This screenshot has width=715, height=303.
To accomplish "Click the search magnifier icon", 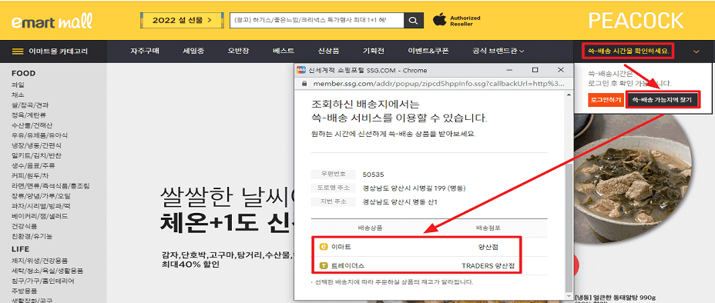I will pos(413,21).
